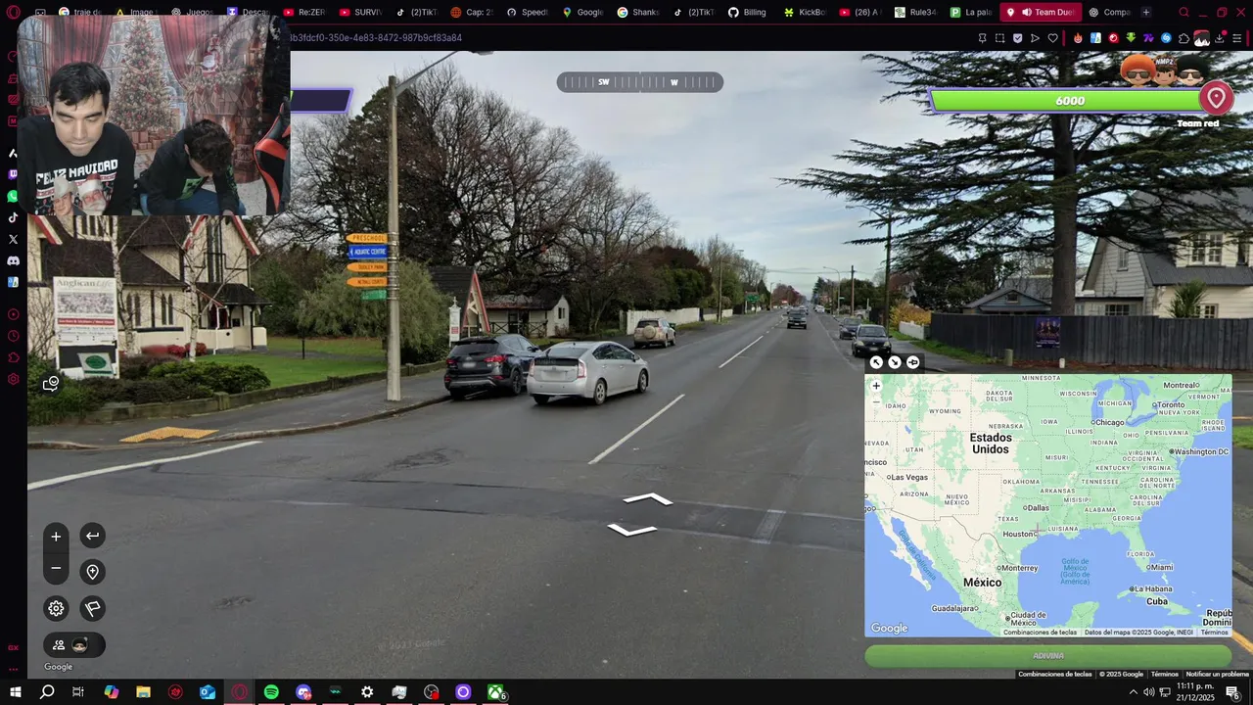The width and height of the screenshot is (1253, 705).
Task: Open WhatsApp in the Opera sidebar
Action: pyautogui.click(x=13, y=196)
